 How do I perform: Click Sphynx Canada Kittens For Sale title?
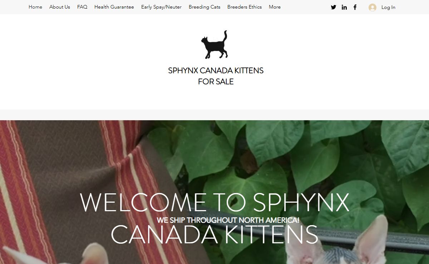tap(216, 76)
